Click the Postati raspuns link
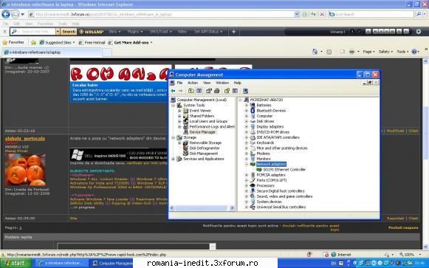Viewport: 429px width, 268px height. [x=403, y=227]
